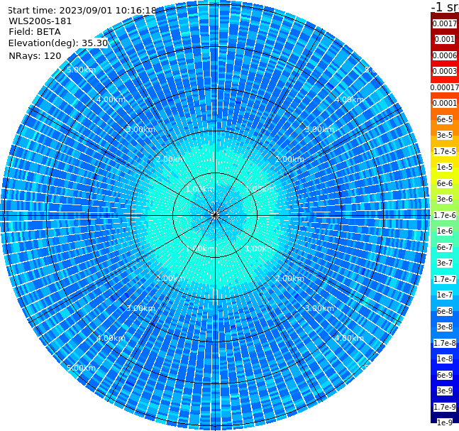Click the 0.0006 colorbar tick label
Viewport: 459px width, 431px height.
click(x=445, y=55)
